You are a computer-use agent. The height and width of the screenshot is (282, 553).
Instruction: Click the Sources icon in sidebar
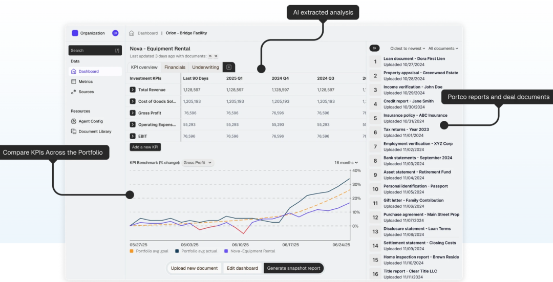(x=74, y=92)
